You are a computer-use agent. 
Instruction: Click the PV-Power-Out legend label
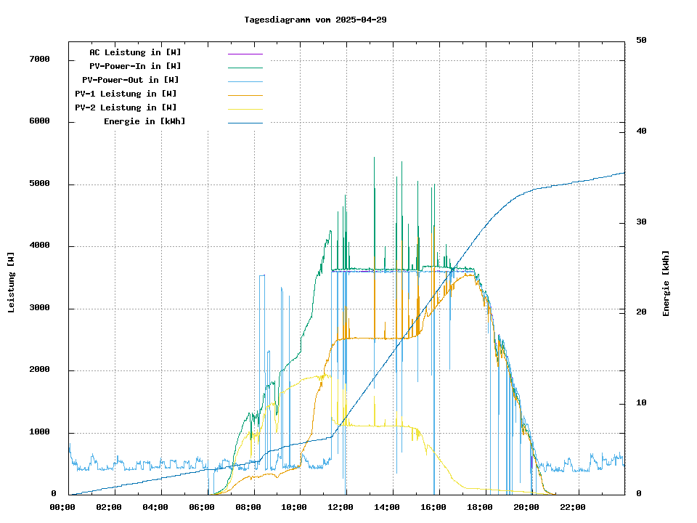coord(131,80)
